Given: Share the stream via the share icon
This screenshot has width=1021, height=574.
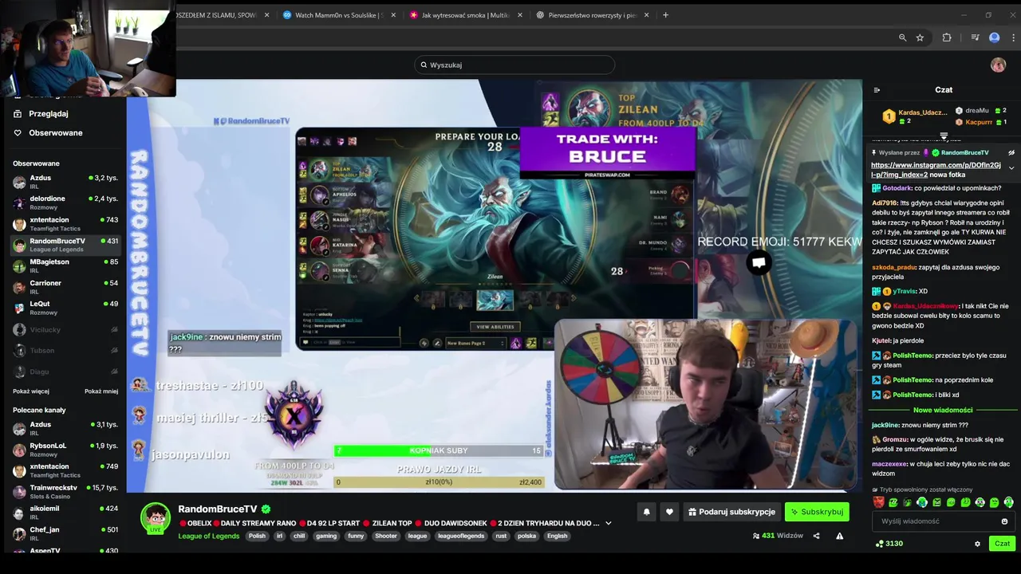Looking at the screenshot, I should (816, 536).
